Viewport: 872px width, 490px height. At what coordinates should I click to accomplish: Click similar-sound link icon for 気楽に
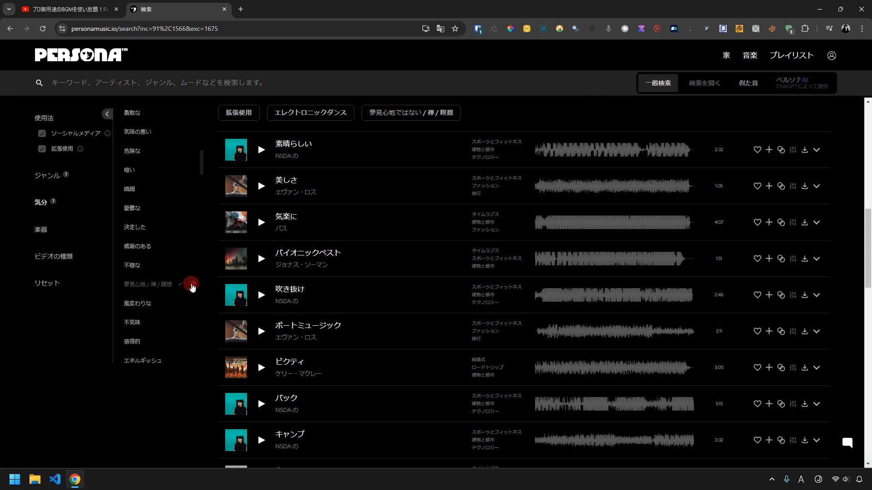[x=781, y=222]
